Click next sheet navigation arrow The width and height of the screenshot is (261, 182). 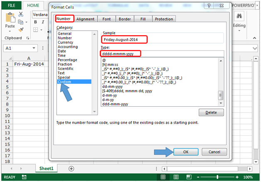[21, 169]
